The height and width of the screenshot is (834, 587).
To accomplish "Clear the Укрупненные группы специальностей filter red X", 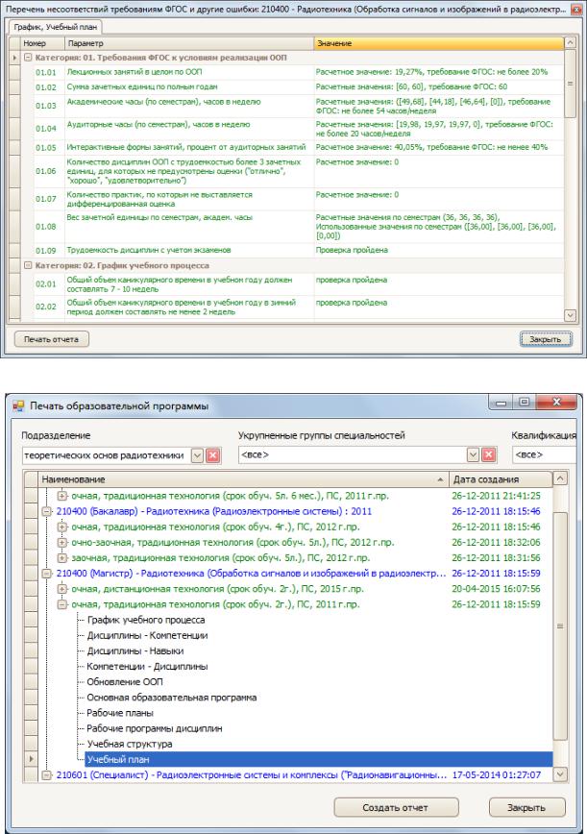I will 488,454.
